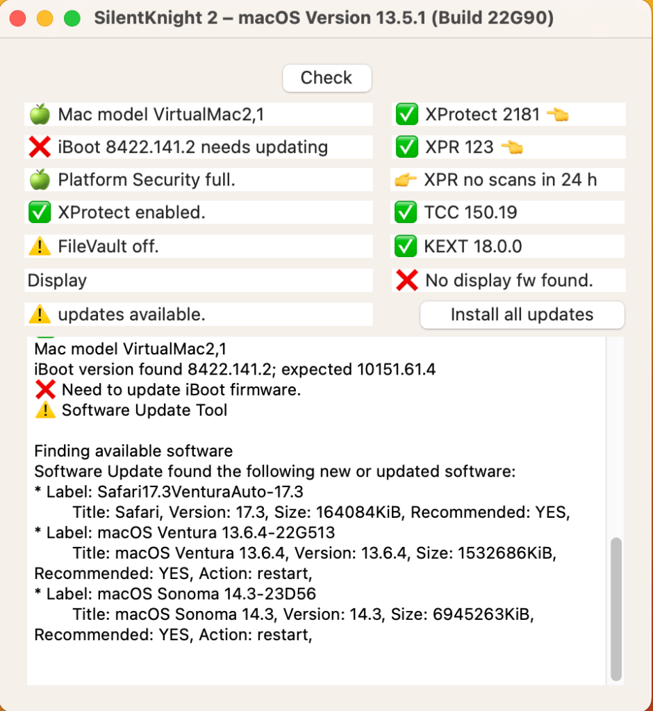Click red X beside No display fw
Image resolution: width=653 pixels, height=711 pixels.
[x=406, y=281]
